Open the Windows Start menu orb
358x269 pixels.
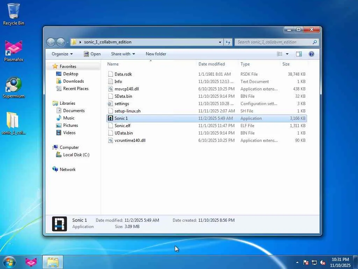pyautogui.click(x=9, y=262)
